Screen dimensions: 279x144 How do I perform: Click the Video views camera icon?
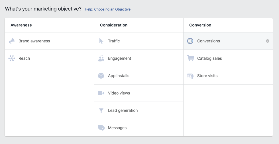101,93
